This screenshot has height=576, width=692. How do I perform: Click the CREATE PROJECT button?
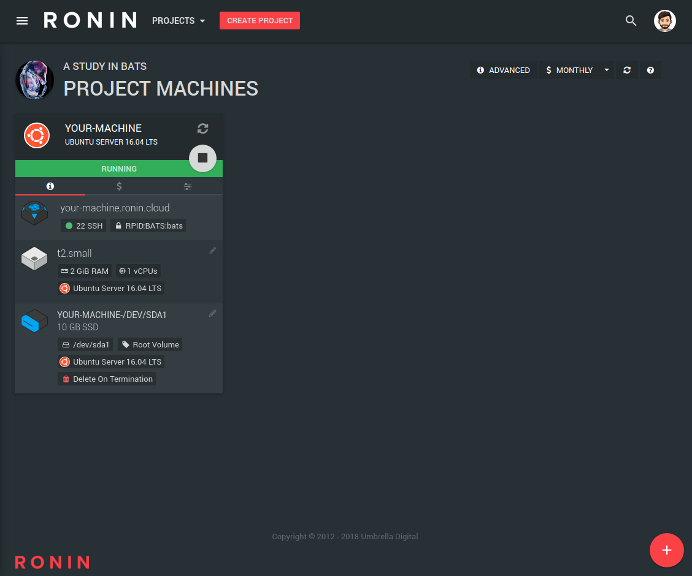pyautogui.click(x=259, y=20)
